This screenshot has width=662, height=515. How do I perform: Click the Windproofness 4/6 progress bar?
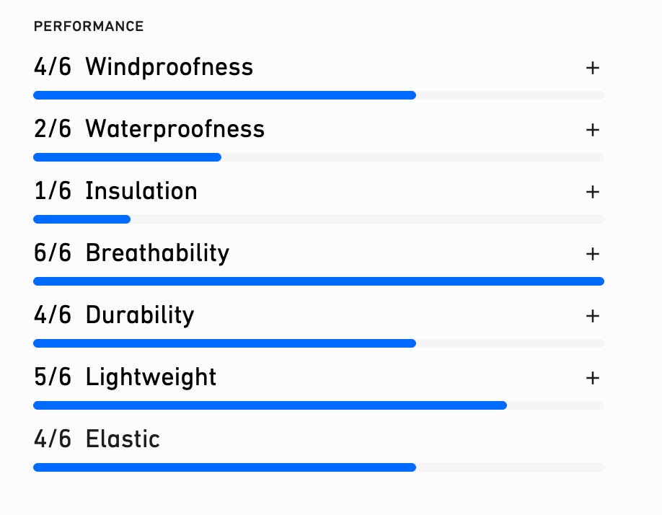point(318,95)
